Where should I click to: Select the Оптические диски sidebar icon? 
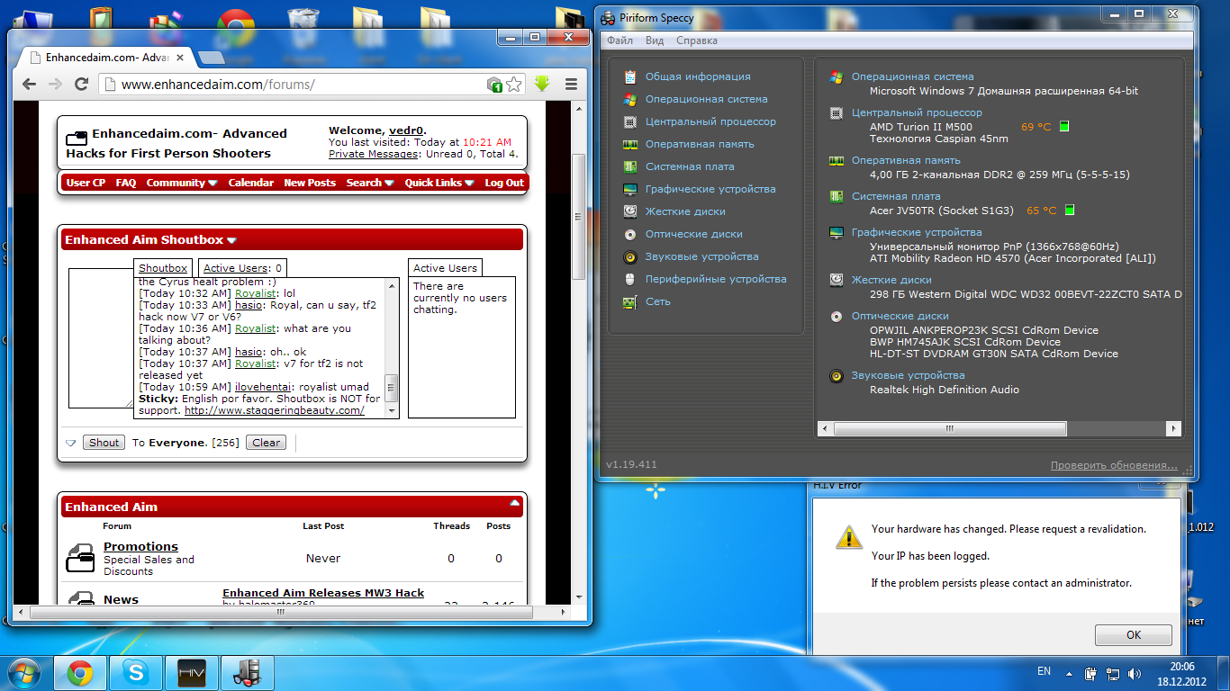(x=630, y=234)
